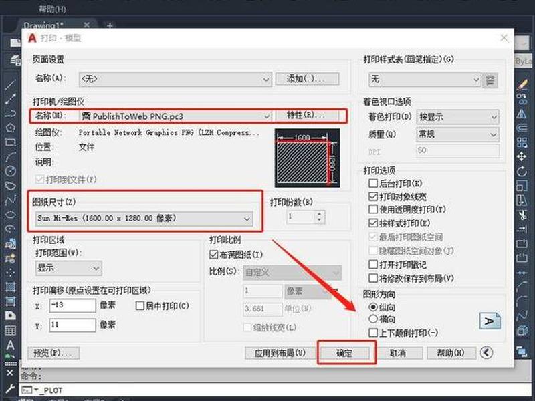The width and height of the screenshot is (535, 401).
Task: Collapse dialog with the round arrow button
Action: click(x=487, y=352)
